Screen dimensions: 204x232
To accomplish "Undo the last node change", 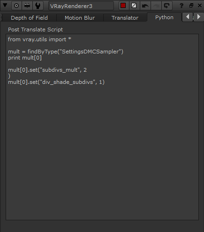I will coord(145,6).
